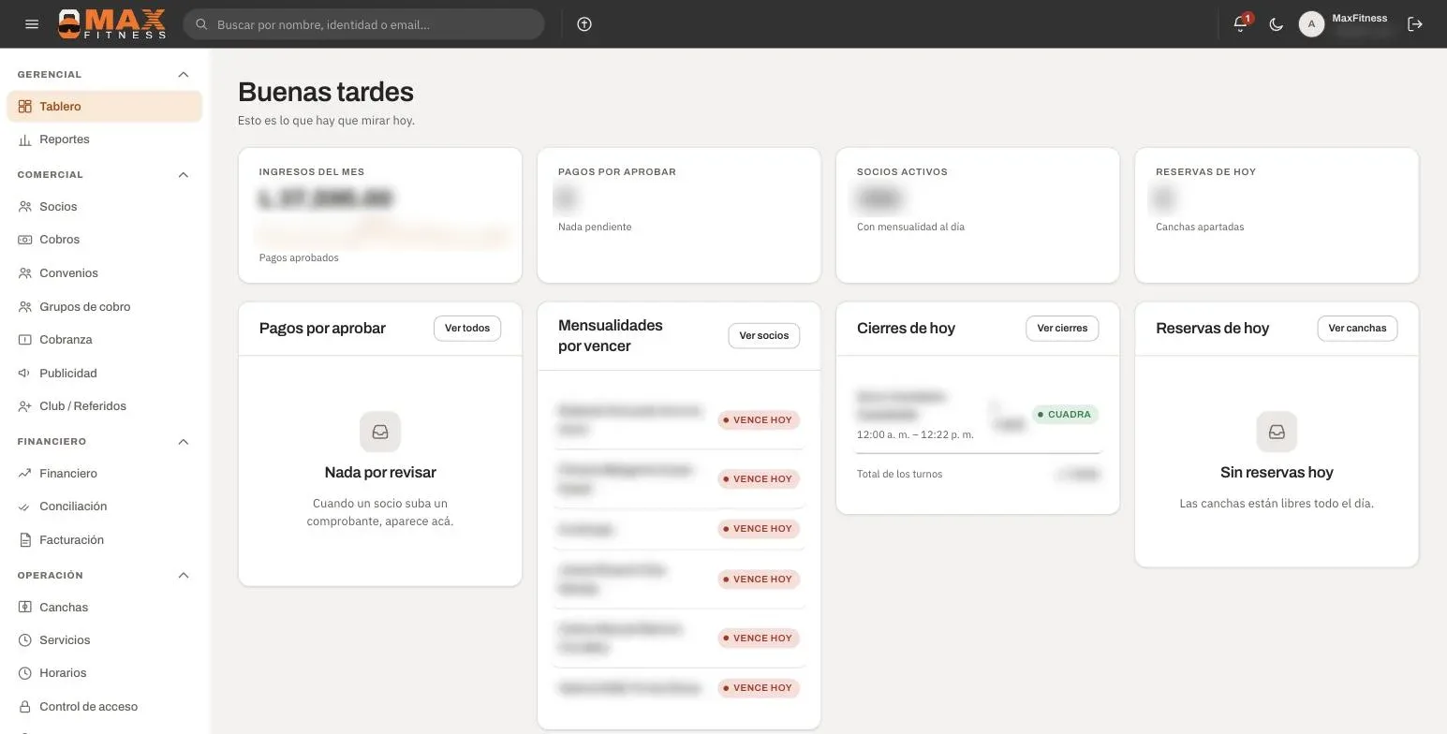Image resolution: width=1447 pixels, height=734 pixels.
Task: Click the Max Fitness logo
Action: point(111,24)
